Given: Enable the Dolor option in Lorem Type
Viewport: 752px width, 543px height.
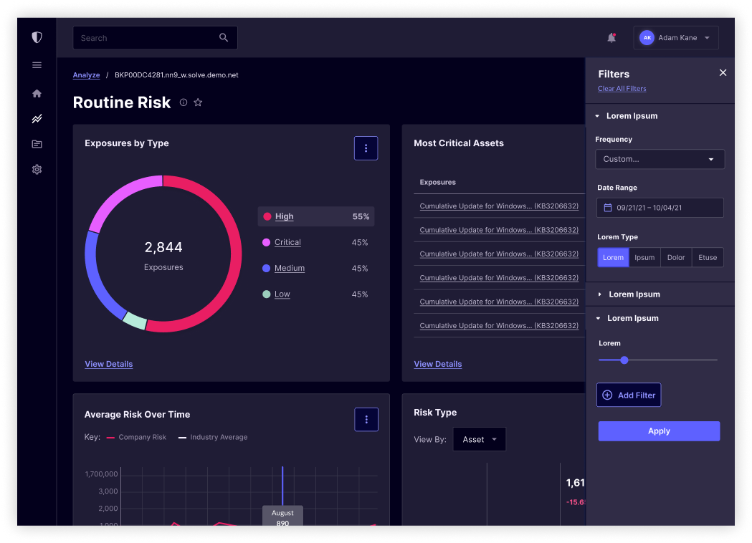Looking at the screenshot, I should pos(675,257).
